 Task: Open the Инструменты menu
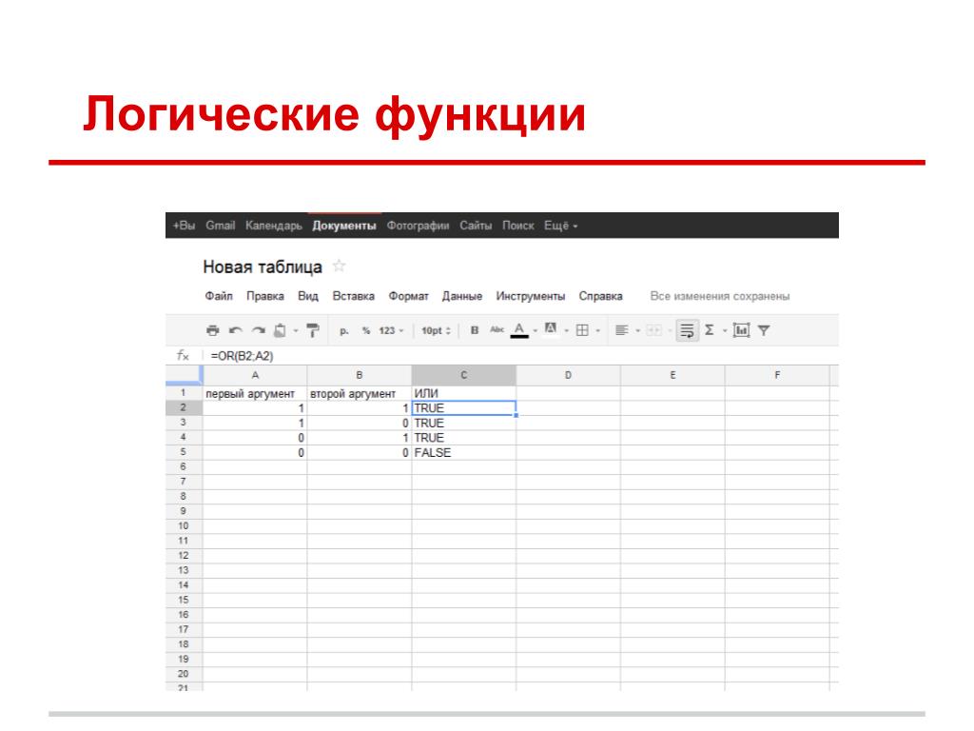(531, 296)
